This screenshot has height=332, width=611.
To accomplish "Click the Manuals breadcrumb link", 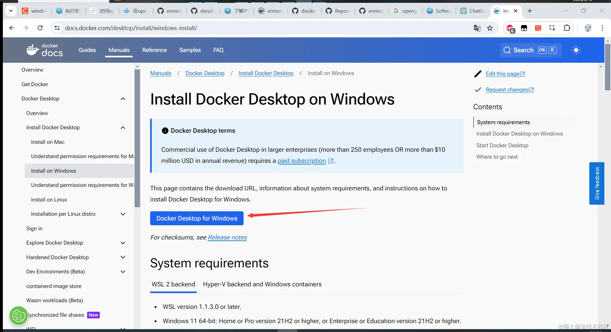I will (x=161, y=73).
